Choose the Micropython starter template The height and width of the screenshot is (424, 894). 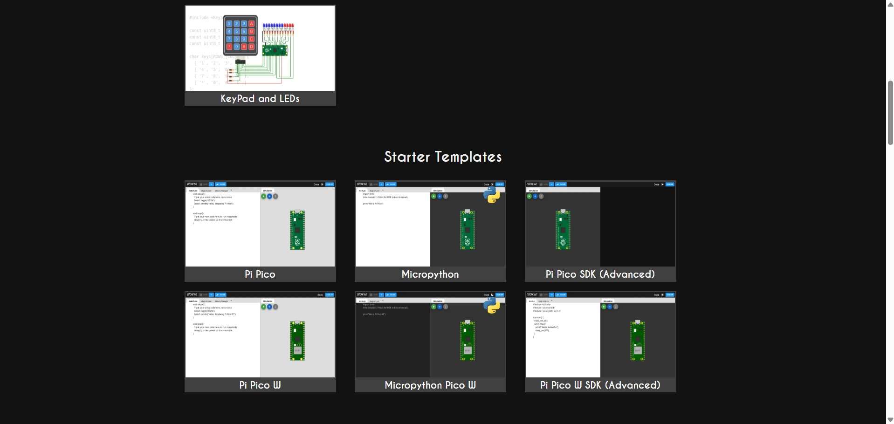click(430, 231)
